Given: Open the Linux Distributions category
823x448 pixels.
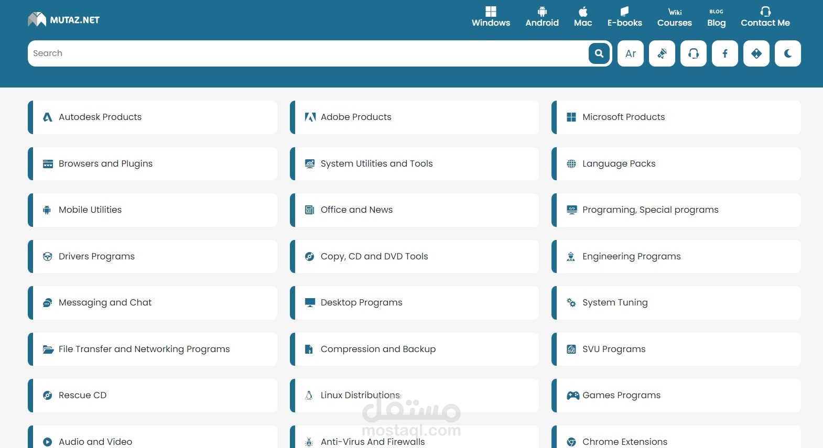Looking at the screenshot, I should (414, 396).
